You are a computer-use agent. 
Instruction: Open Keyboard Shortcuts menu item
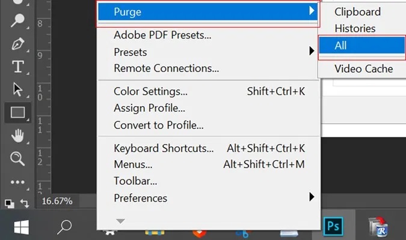(209, 148)
